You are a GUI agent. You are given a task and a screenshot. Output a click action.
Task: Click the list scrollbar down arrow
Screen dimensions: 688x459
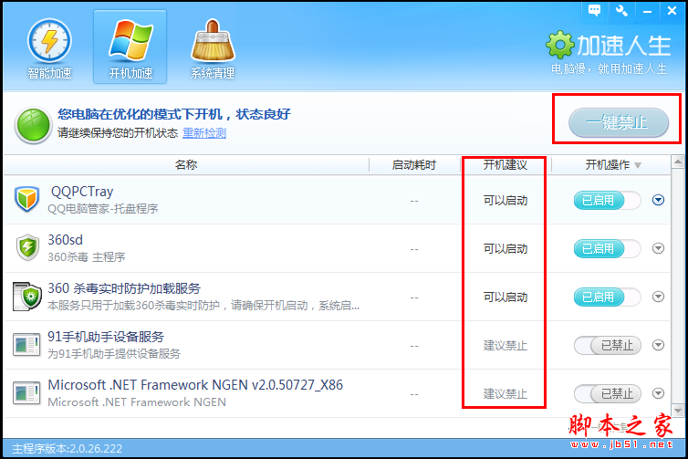click(x=678, y=411)
